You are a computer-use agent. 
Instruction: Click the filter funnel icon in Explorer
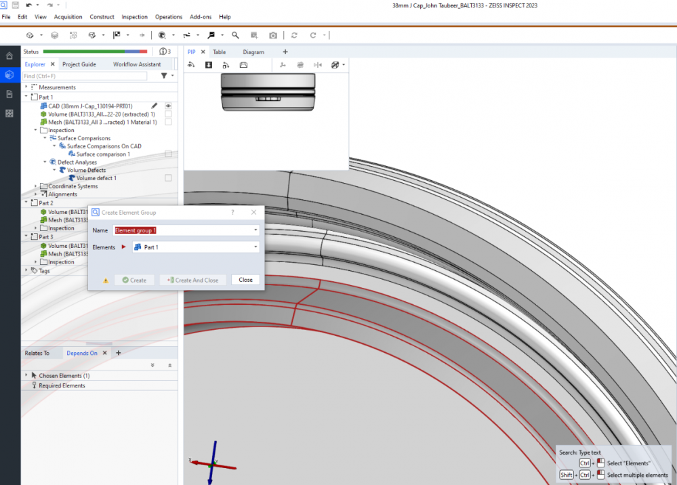pos(164,76)
